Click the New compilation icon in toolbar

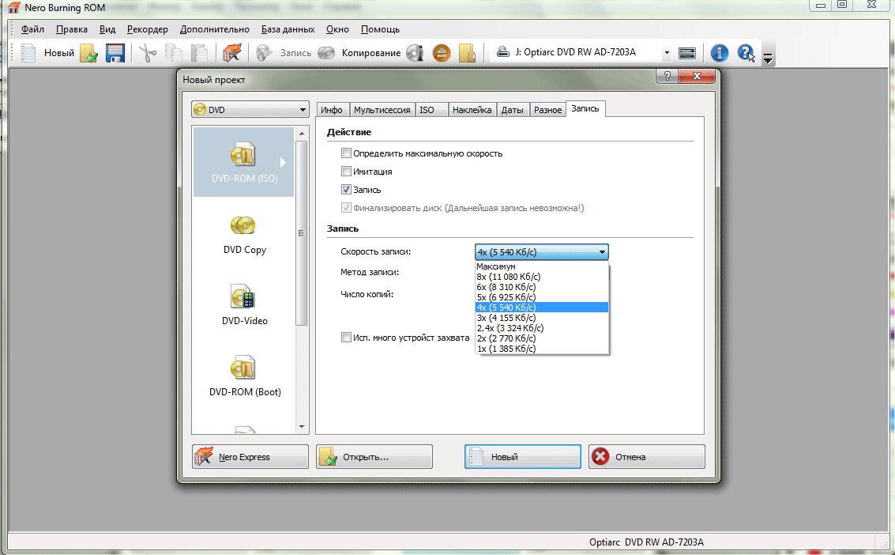click(x=28, y=52)
